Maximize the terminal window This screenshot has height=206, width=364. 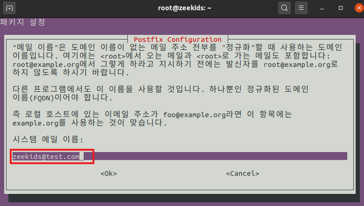click(x=341, y=8)
